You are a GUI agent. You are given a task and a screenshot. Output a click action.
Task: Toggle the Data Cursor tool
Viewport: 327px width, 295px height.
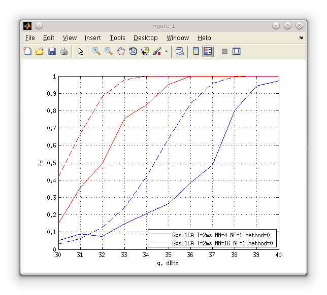pos(145,51)
